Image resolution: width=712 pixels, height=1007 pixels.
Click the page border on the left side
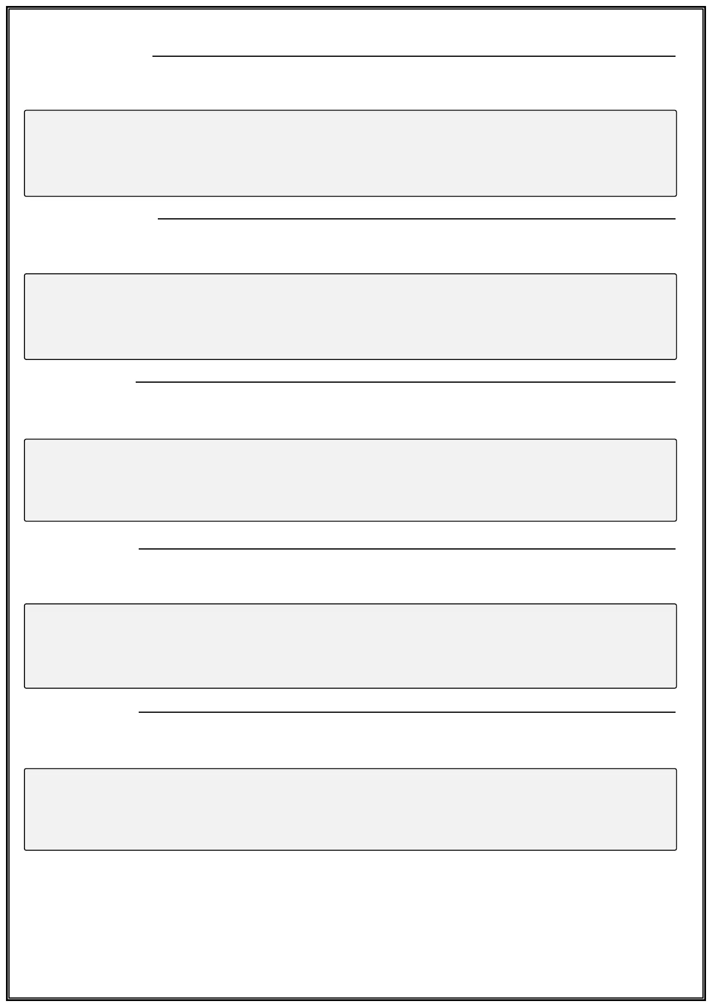click(9, 504)
